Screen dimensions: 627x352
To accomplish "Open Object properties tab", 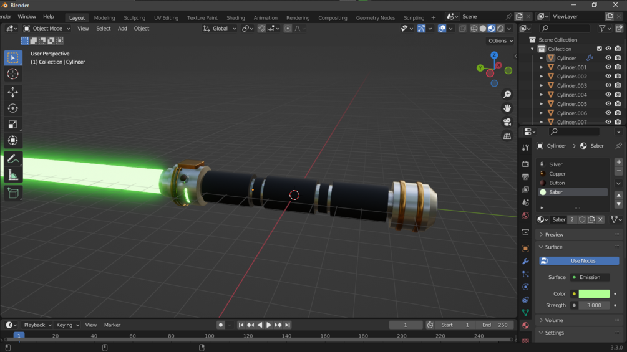I will 525,248.
